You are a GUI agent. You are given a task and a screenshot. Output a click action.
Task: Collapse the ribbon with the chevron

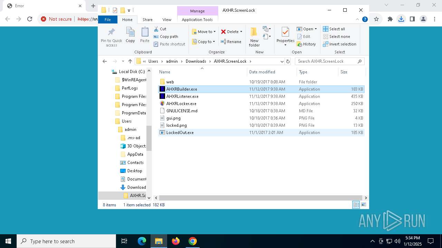[x=358, y=20]
